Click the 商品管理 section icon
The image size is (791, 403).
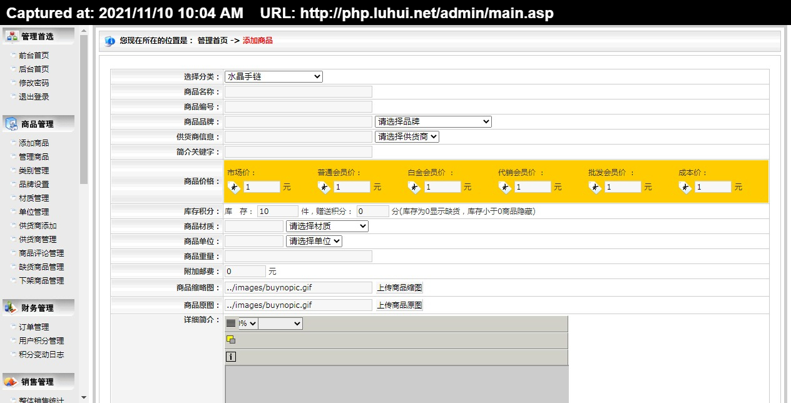coord(11,124)
